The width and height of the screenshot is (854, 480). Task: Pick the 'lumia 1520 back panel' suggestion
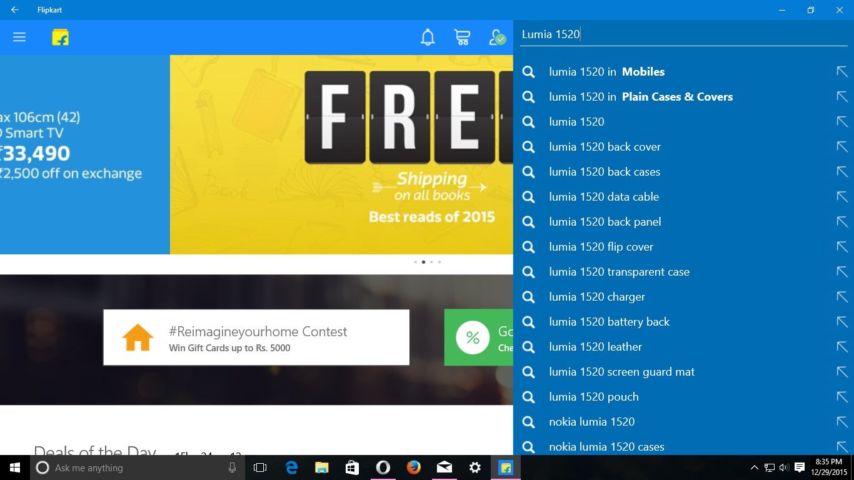coord(683,222)
